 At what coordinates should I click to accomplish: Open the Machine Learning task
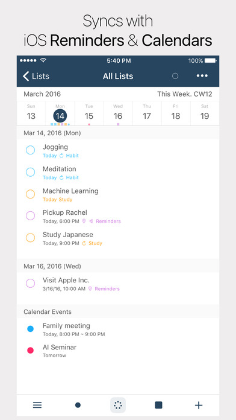point(118,194)
